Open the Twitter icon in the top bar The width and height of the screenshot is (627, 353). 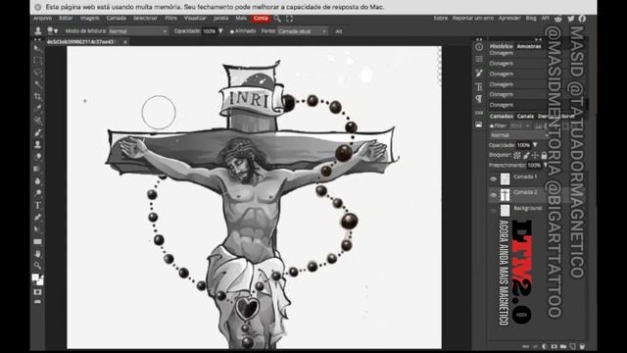[x=571, y=19]
